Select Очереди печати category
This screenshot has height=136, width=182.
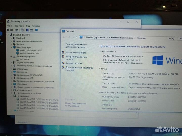24,90
